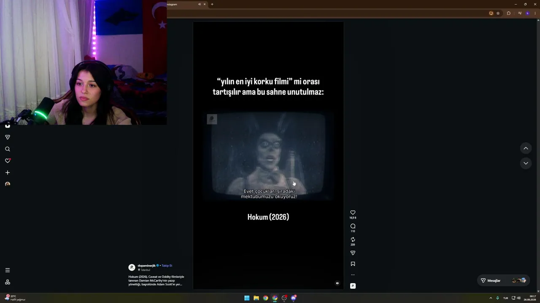Viewport: 540px width, 303px height.
Task: Create a new post with the plus icon
Action: (7, 173)
